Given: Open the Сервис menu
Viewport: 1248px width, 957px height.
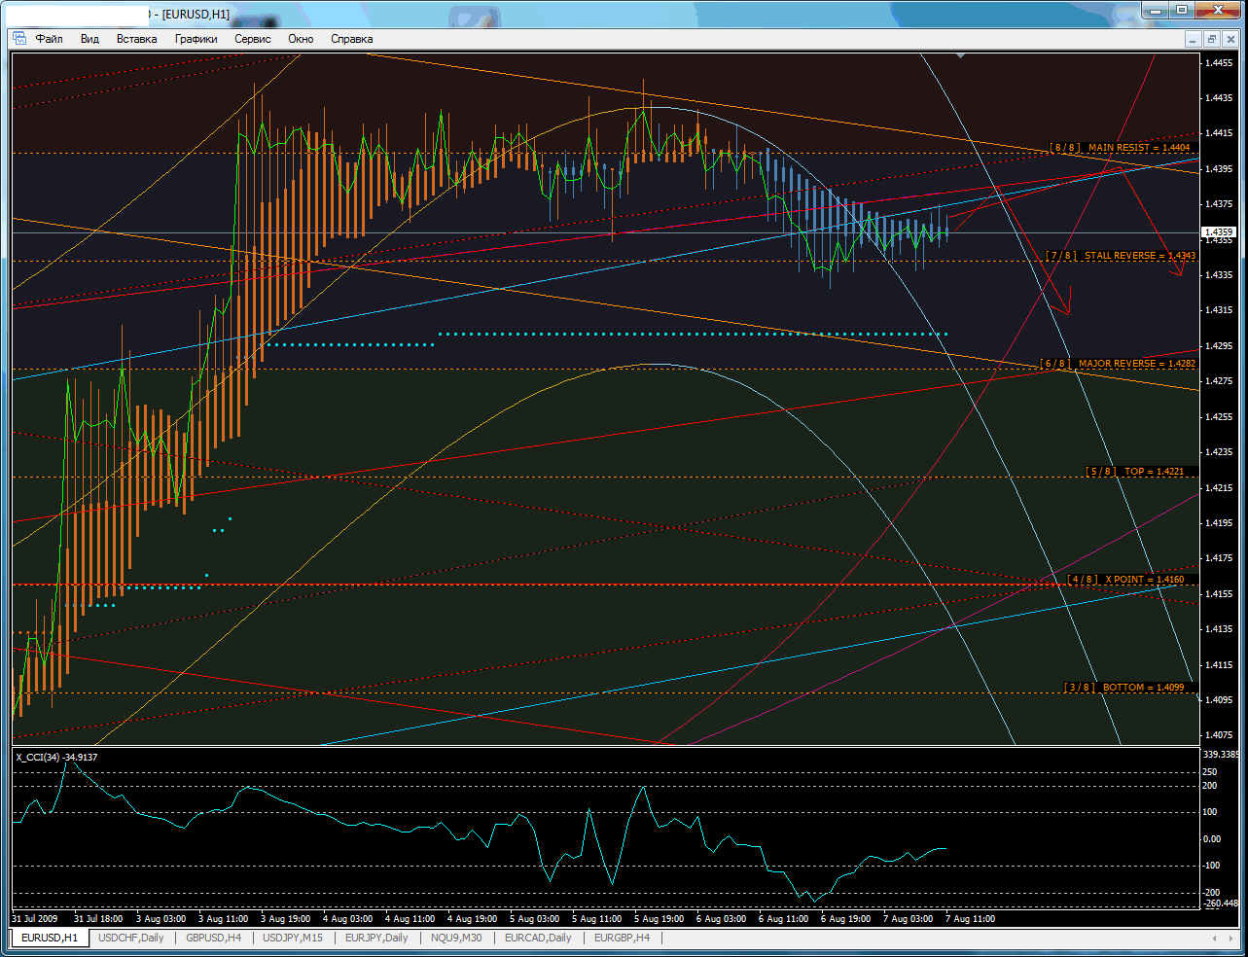Looking at the screenshot, I should click(252, 39).
